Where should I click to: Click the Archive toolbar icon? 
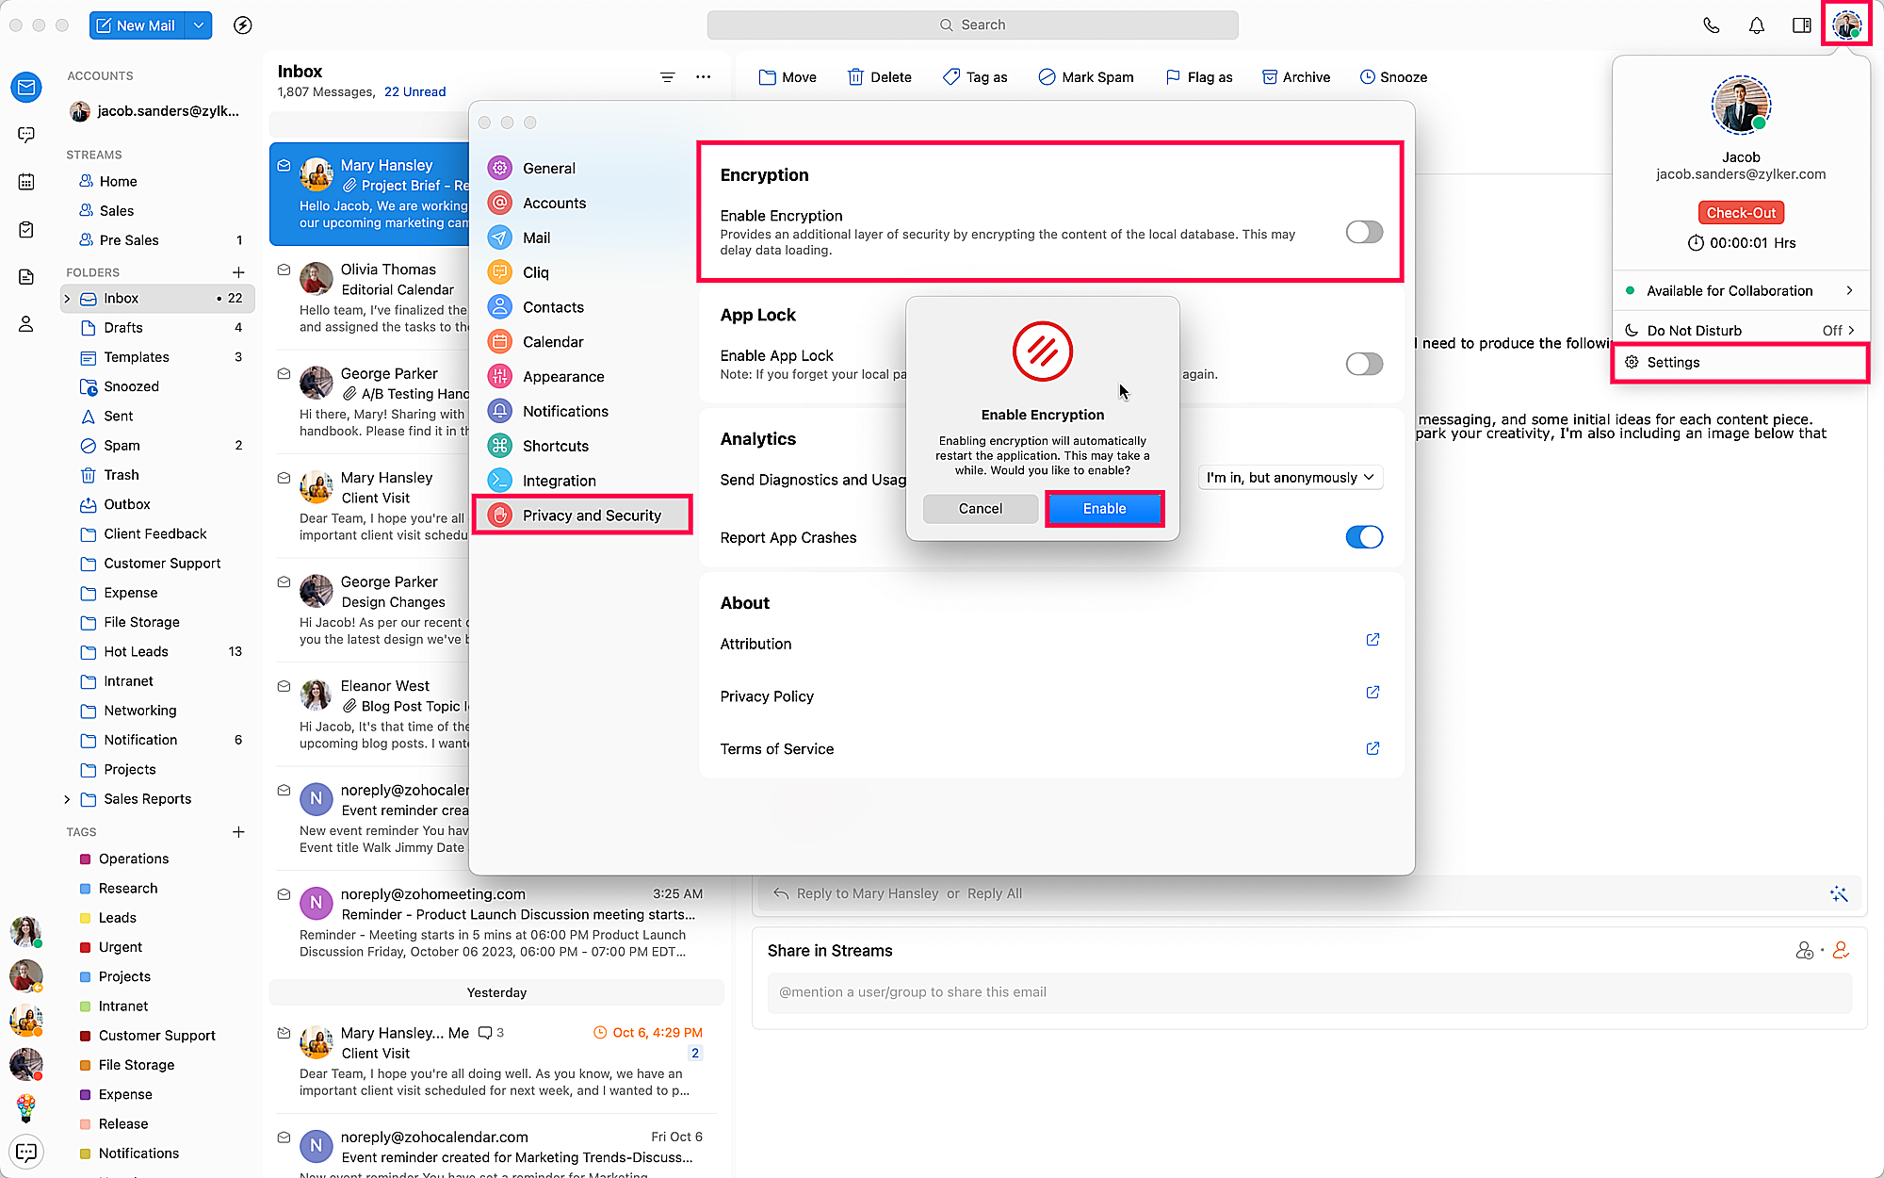1269,77
